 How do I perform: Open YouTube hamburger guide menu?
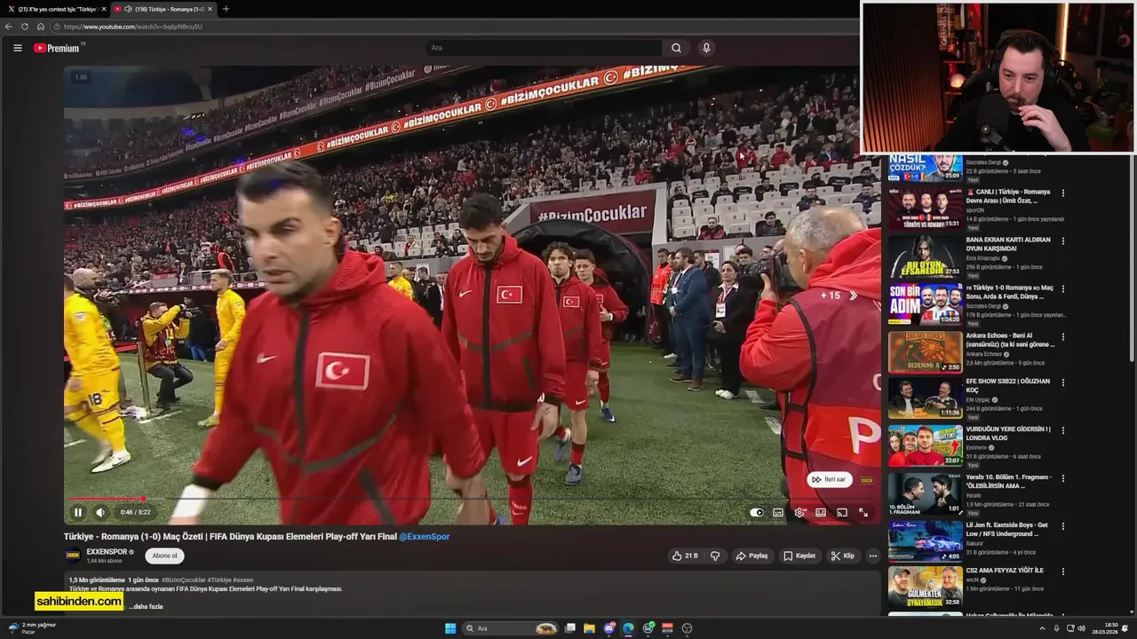click(17, 48)
